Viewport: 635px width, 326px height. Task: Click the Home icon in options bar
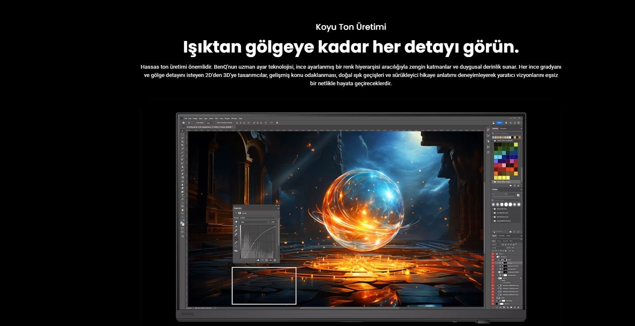tap(183, 122)
